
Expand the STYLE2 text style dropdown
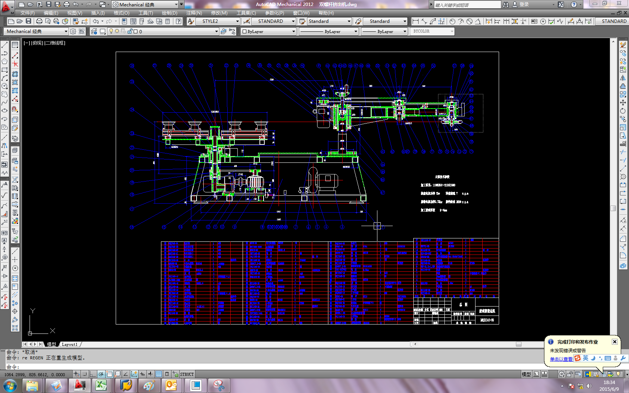coord(237,21)
